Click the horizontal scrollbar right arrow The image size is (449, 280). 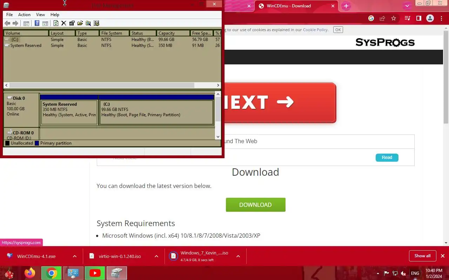(x=218, y=85)
